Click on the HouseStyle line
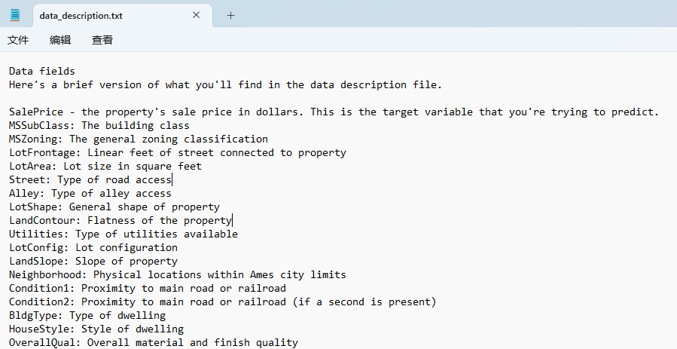Viewport: 677px width, 349px height. tap(96, 329)
